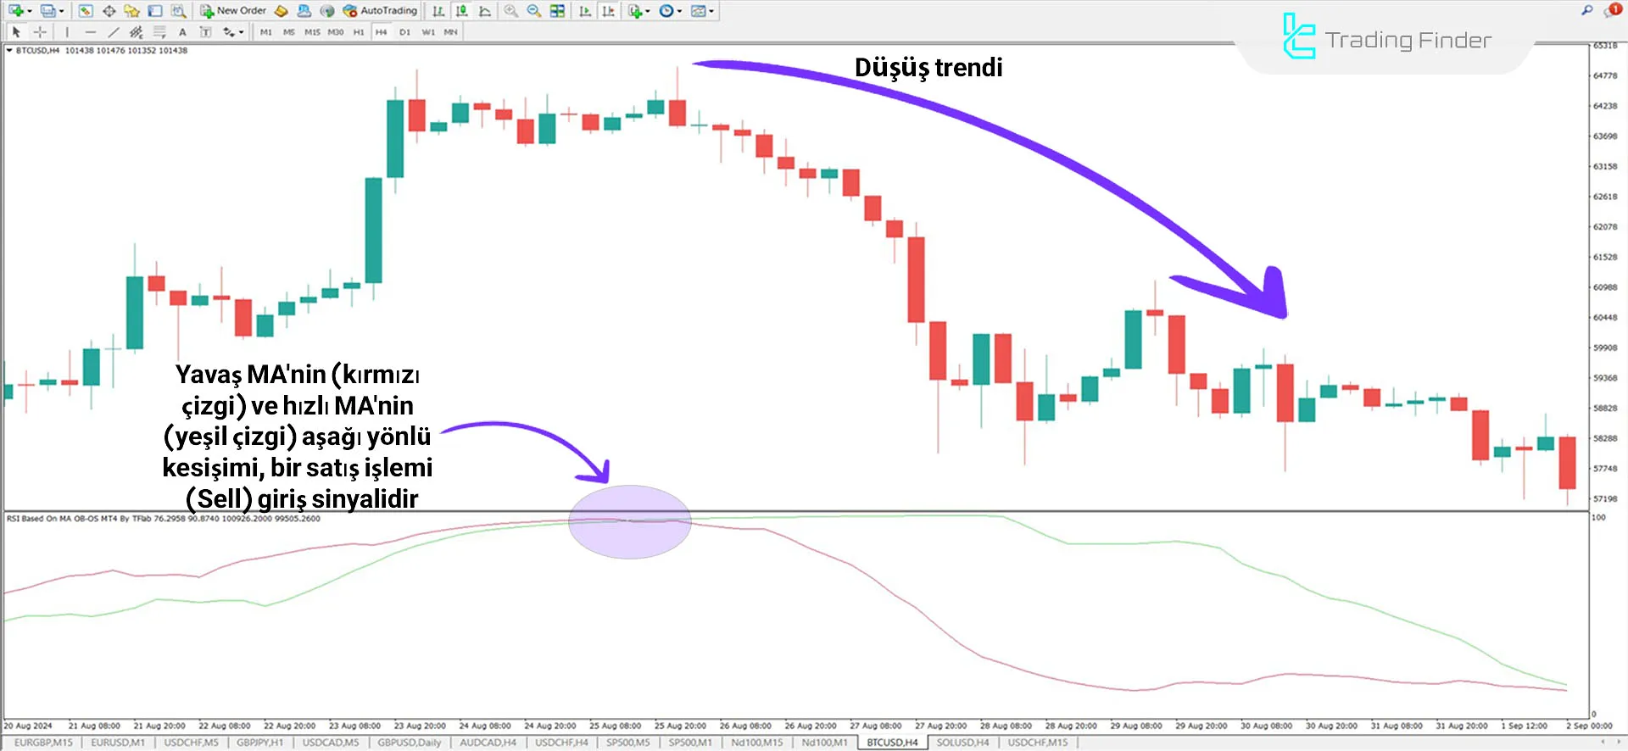Image resolution: width=1628 pixels, height=751 pixels.
Task: Click the tile windows icon
Action: [557, 11]
